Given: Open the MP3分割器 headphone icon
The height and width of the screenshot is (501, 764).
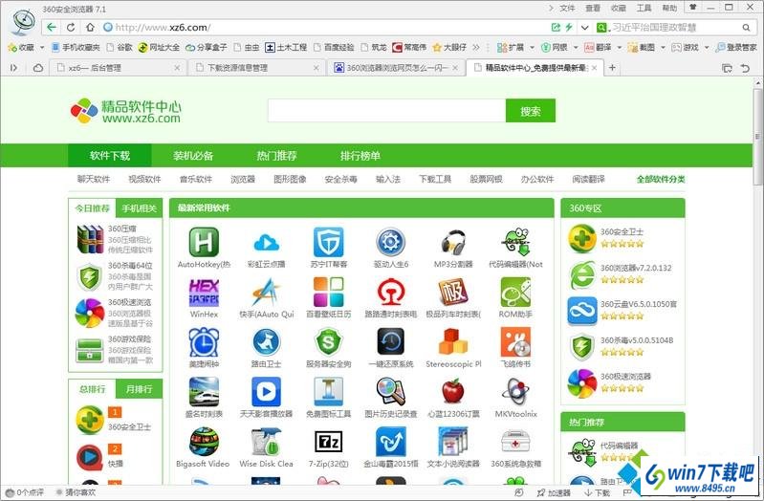Looking at the screenshot, I should [453, 242].
